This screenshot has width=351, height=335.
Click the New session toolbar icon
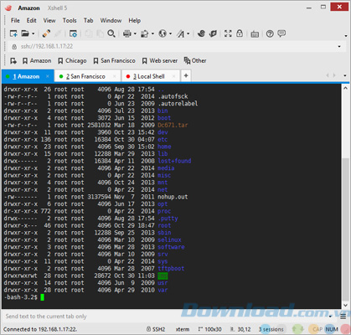coord(13,33)
